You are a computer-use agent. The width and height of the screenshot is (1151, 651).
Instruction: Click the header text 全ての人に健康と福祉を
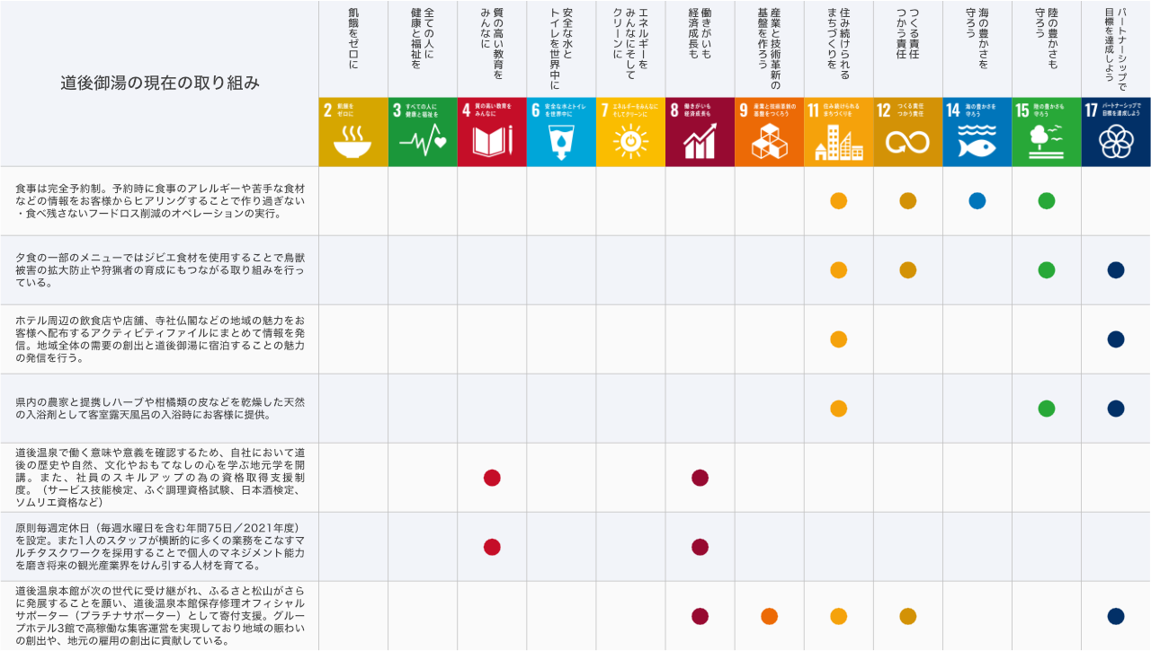coord(422,40)
